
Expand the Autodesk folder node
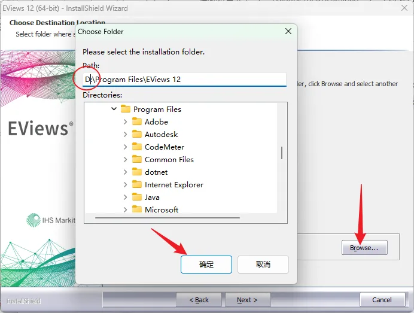tap(125, 134)
